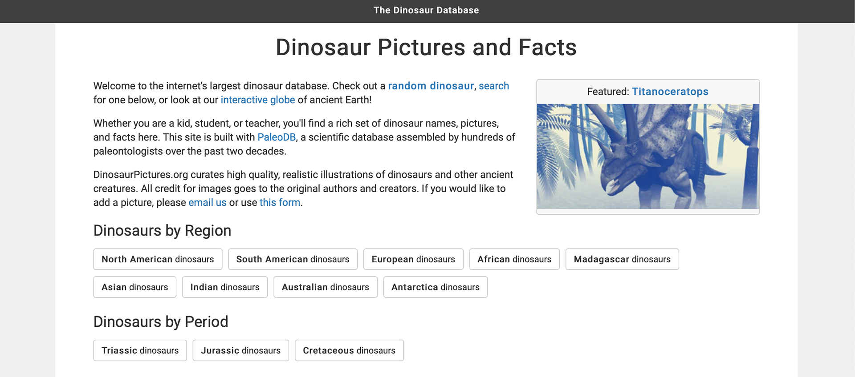855x377 pixels.
Task: Click the Dinosaur Pictures and Facts heading
Action: click(x=426, y=47)
